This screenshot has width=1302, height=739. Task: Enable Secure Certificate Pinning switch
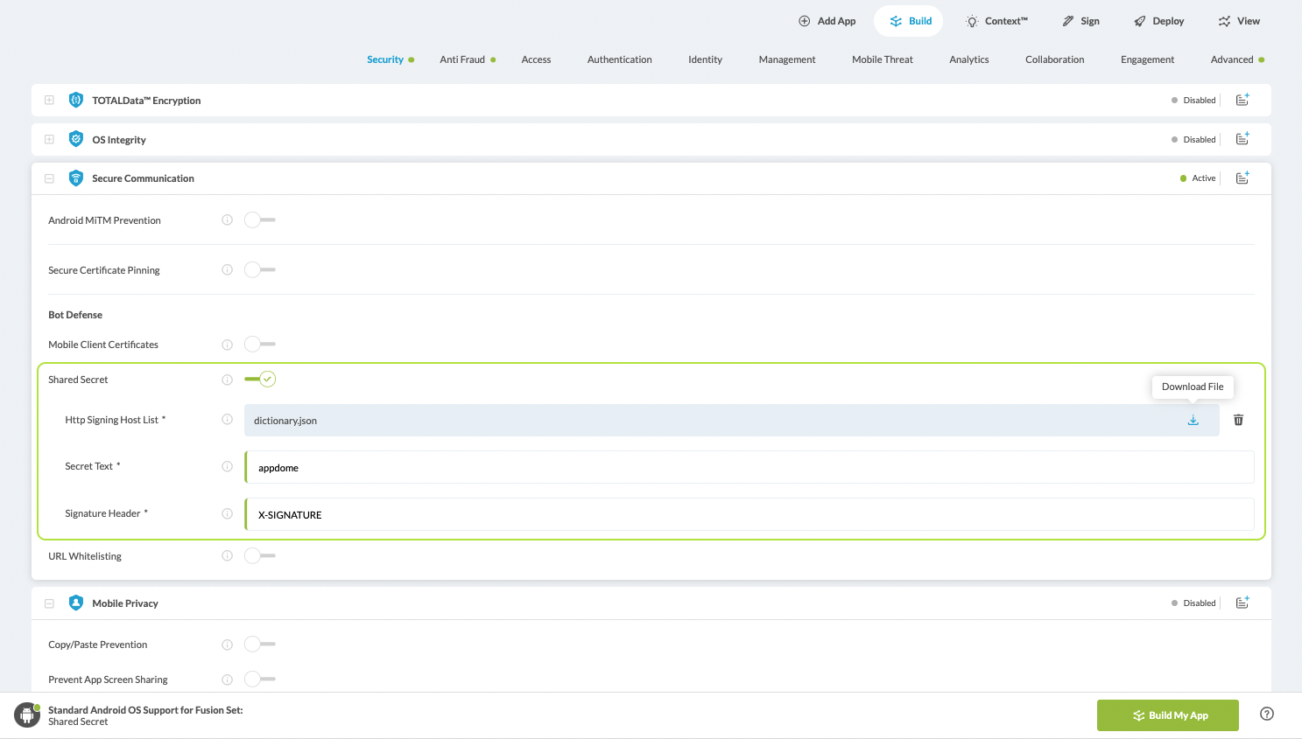click(260, 270)
